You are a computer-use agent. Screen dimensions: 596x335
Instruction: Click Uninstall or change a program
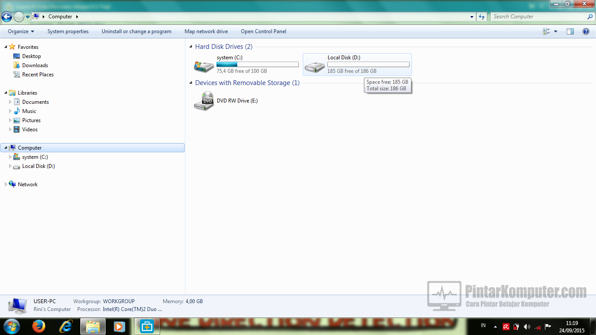click(137, 31)
